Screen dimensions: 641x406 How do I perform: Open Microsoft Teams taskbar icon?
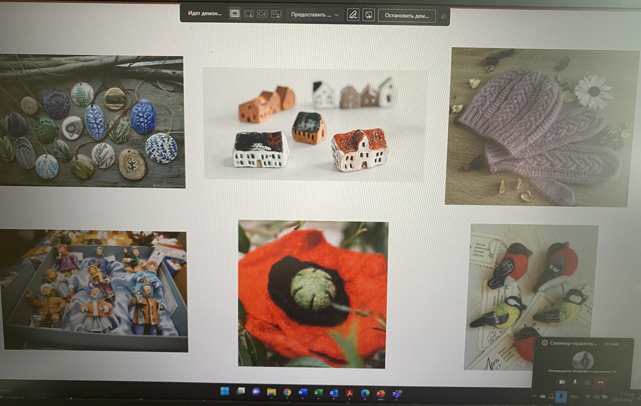pyautogui.click(x=396, y=393)
